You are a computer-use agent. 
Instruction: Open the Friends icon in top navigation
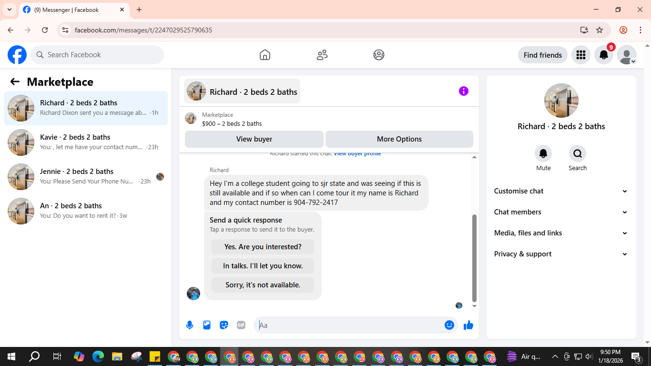(x=322, y=55)
